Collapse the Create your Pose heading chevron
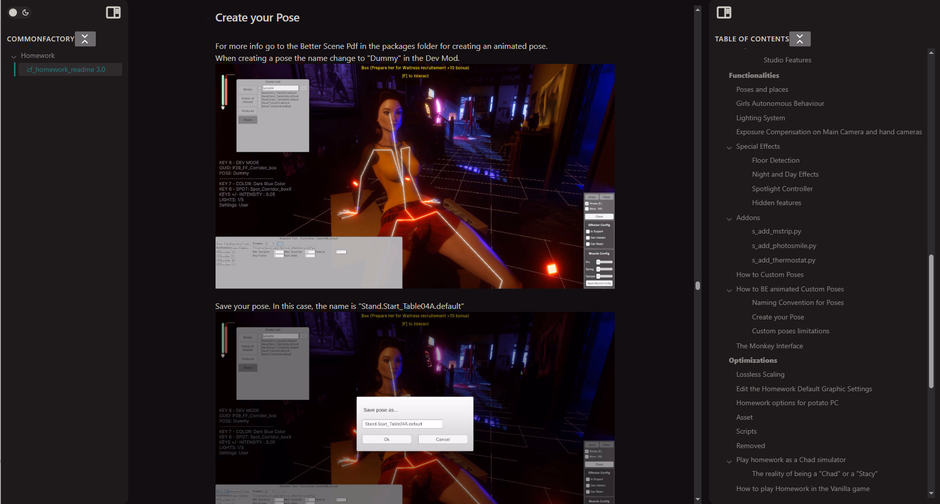 point(208,18)
